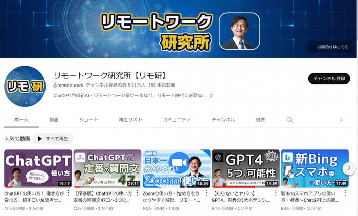Open the チャンネル tab
Screen dimensions: 358x216
223,120
